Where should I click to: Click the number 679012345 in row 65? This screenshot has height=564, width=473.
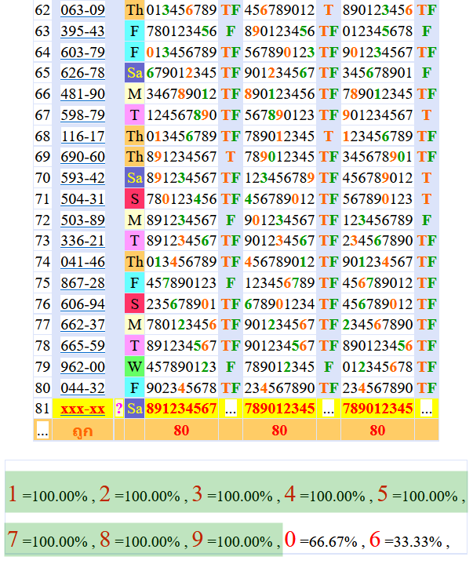(181, 73)
